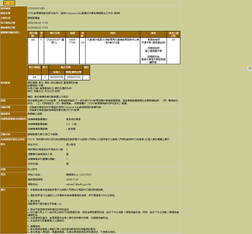Click speaker 何嘉琪老師 in table

[x=154, y=48]
